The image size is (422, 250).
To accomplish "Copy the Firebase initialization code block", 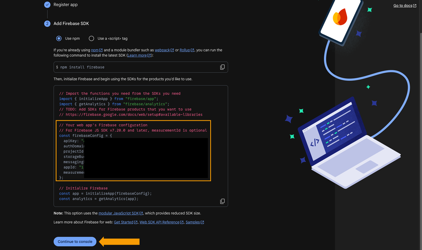I will click(x=222, y=201).
